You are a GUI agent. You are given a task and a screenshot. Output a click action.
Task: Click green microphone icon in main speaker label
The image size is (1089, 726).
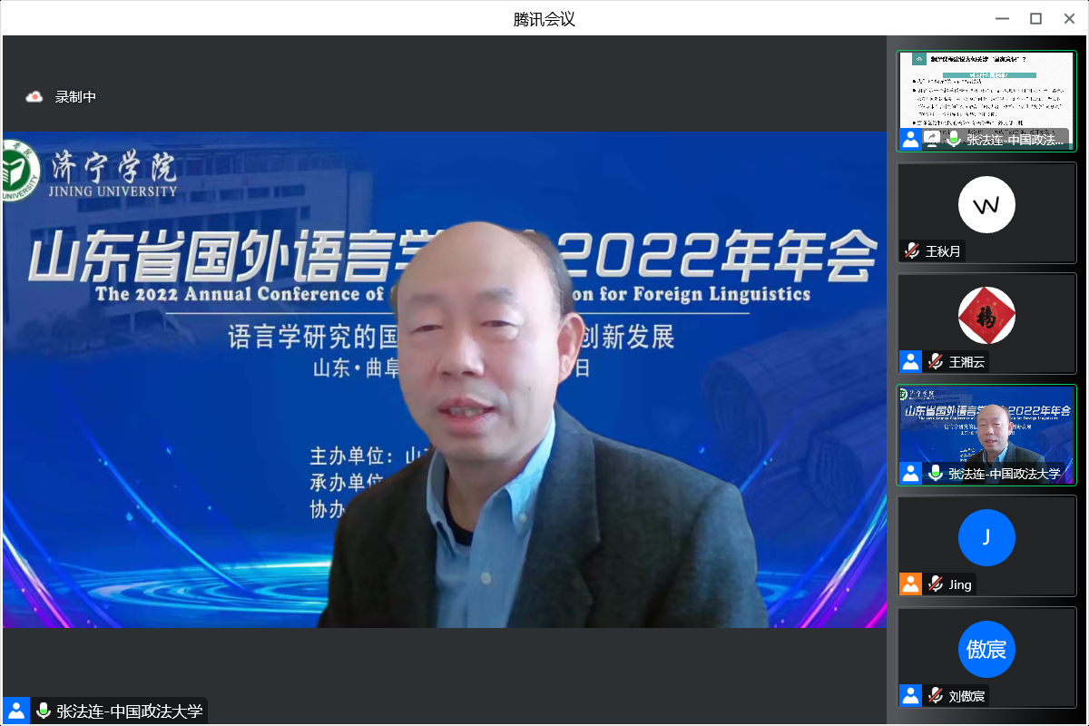pyautogui.click(x=43, y=711)
